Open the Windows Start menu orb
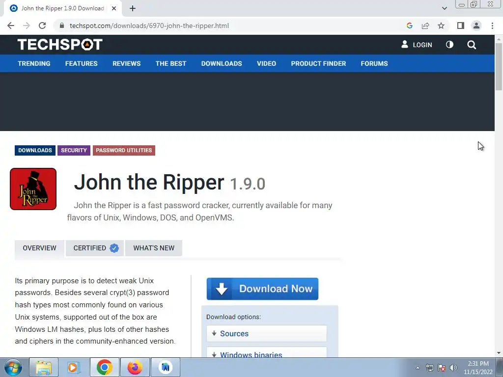 point(13,367)
